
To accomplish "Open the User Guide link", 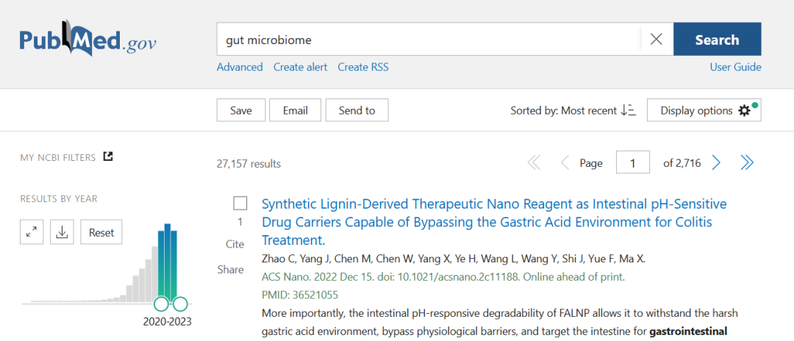I will [735, 67].
